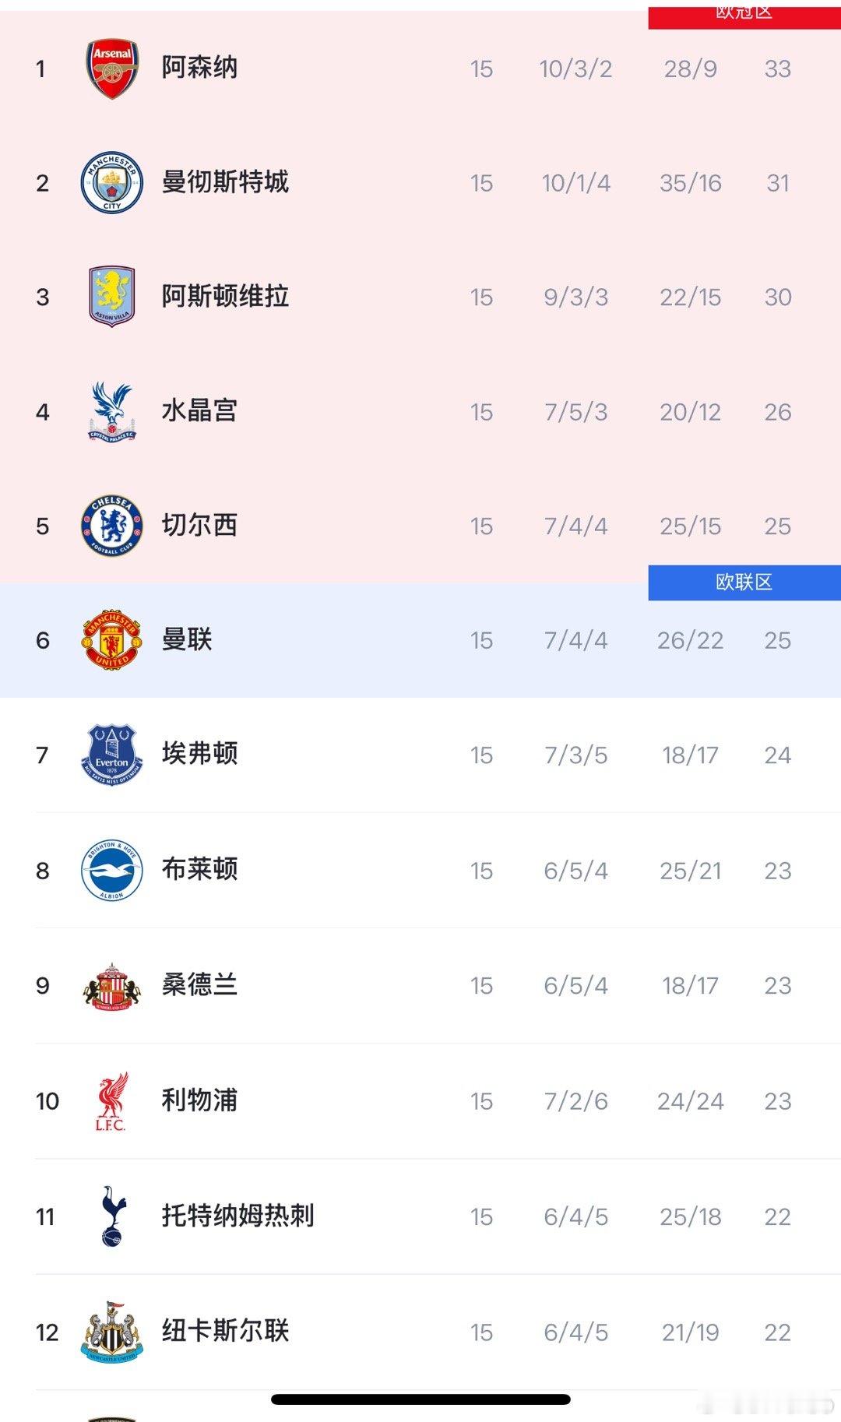Select the 曼联 team name
841x1422 pixels.
(187, 639)
